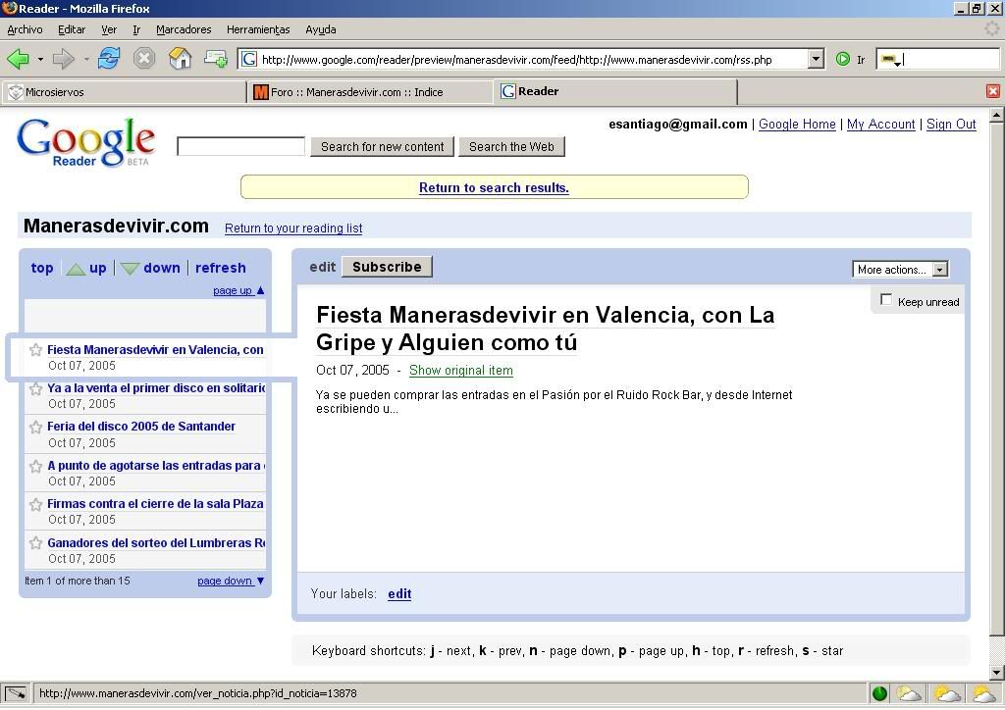The image size is (1005, 710).
Task: Click the page scrollbar up arrow
Action: pos(997,116)
